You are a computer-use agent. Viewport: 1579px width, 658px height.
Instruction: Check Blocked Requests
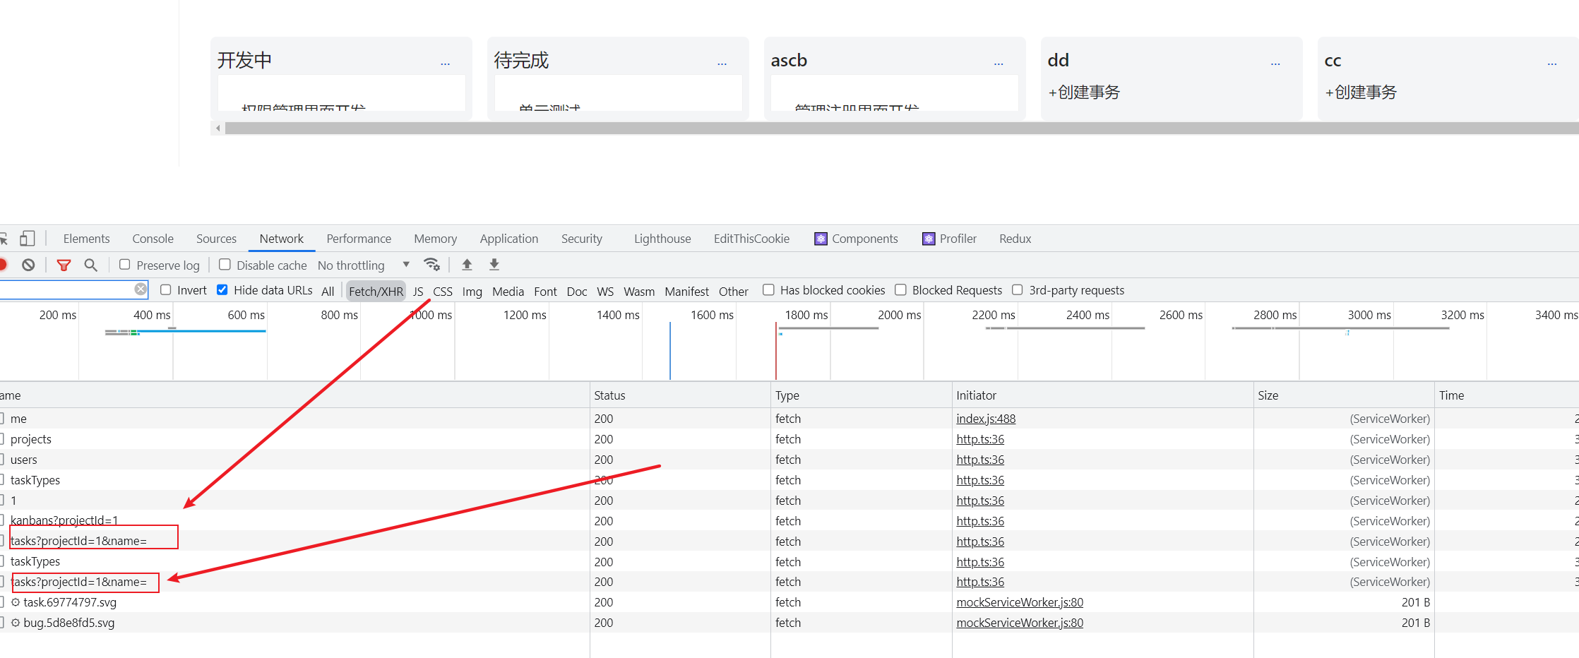(x=900, y=289)
